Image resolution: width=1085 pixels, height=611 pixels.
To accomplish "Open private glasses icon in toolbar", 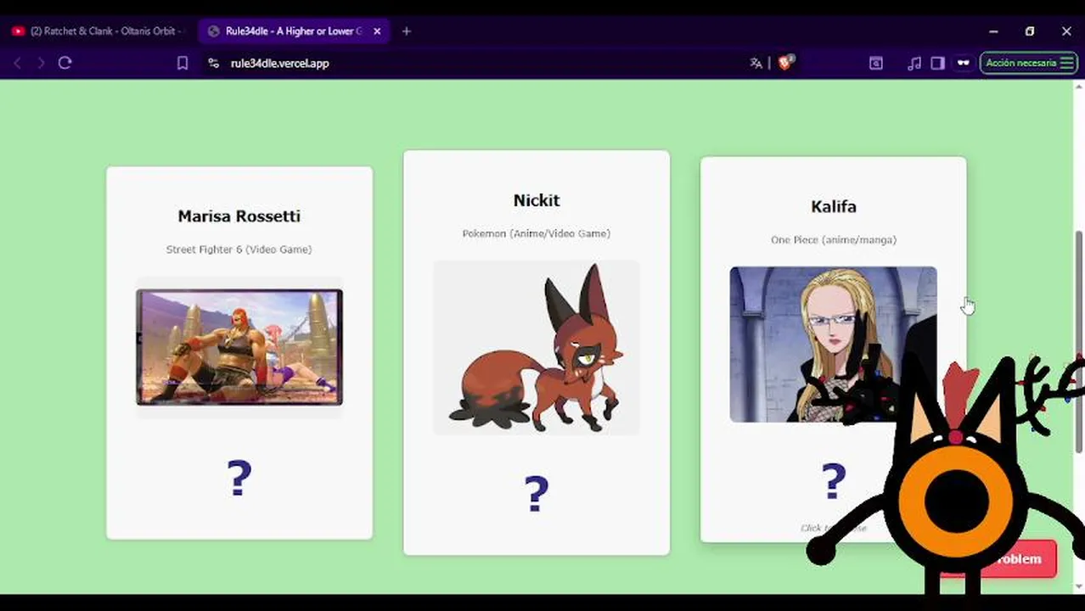I will coord(963,63).
